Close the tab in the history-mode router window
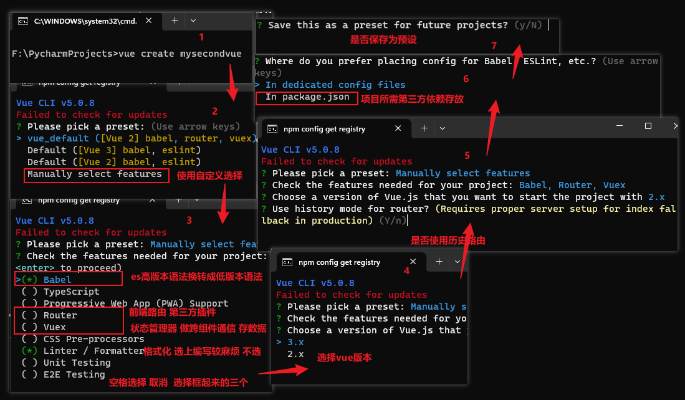 (x=398, y=128)
